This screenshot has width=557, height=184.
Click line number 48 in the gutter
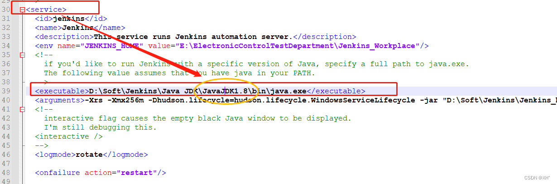click(x=6, y=173)
